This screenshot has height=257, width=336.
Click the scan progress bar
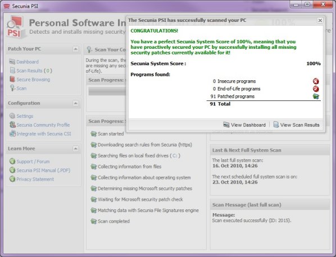(107, 91)
